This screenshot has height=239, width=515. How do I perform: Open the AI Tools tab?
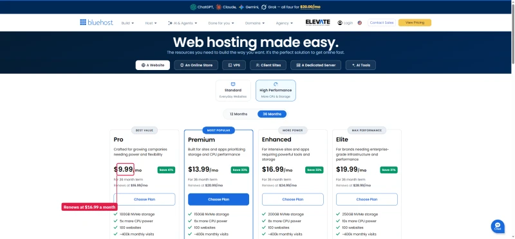360,66
